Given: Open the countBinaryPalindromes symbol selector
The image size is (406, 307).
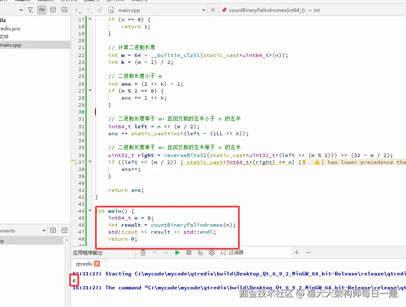Looking at the screenshot, I should (x=274, y=10).
